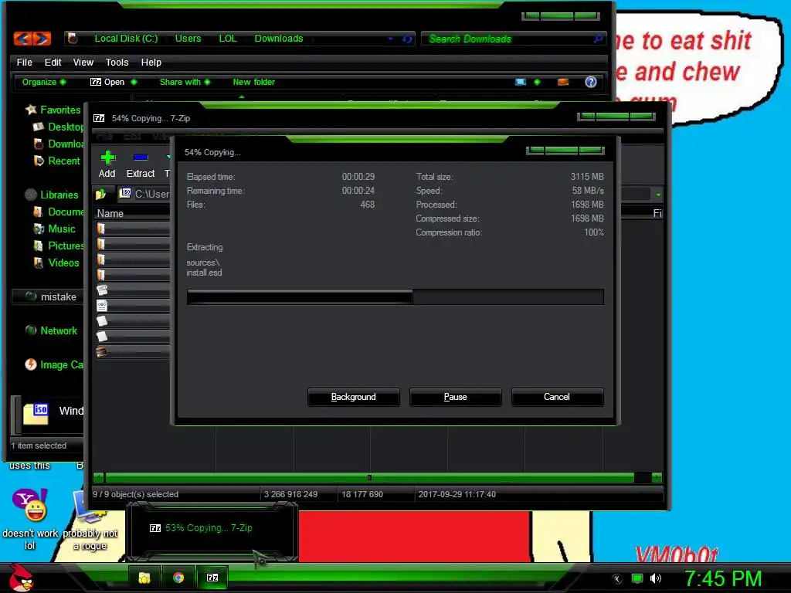Viewport: 791px width, 593px height.
Task: Click the Background button in copying dialog
Action: 353,397
